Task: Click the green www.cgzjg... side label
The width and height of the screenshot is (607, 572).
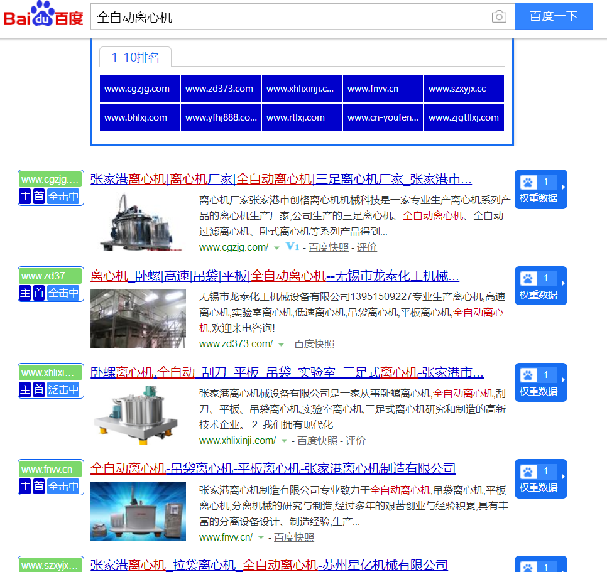Action: point(51,180)
